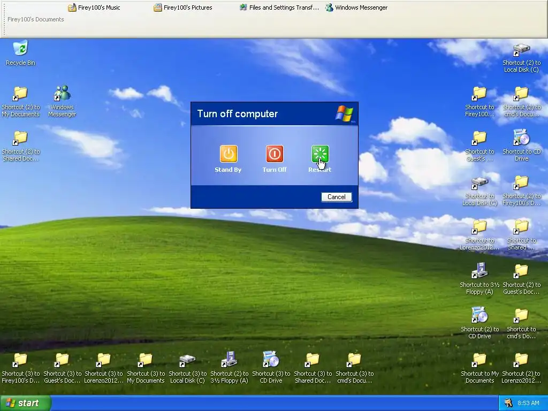548x411 pixels.
Task: Click Firey100's Documents toolbar label
Action: (36, 20)
